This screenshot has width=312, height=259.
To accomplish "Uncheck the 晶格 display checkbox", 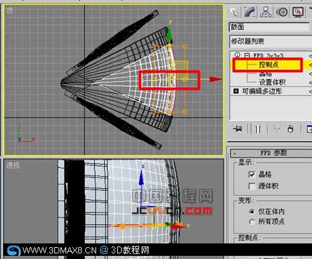I will (x=251, y=174).
